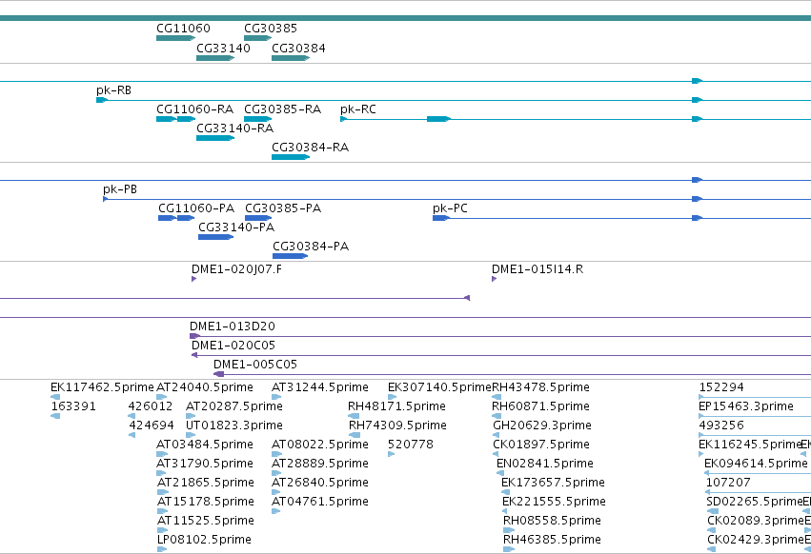Select the DME1-013D20 clone label
Image resolution: width=811 pixels, height=554 pixels.
233,326
